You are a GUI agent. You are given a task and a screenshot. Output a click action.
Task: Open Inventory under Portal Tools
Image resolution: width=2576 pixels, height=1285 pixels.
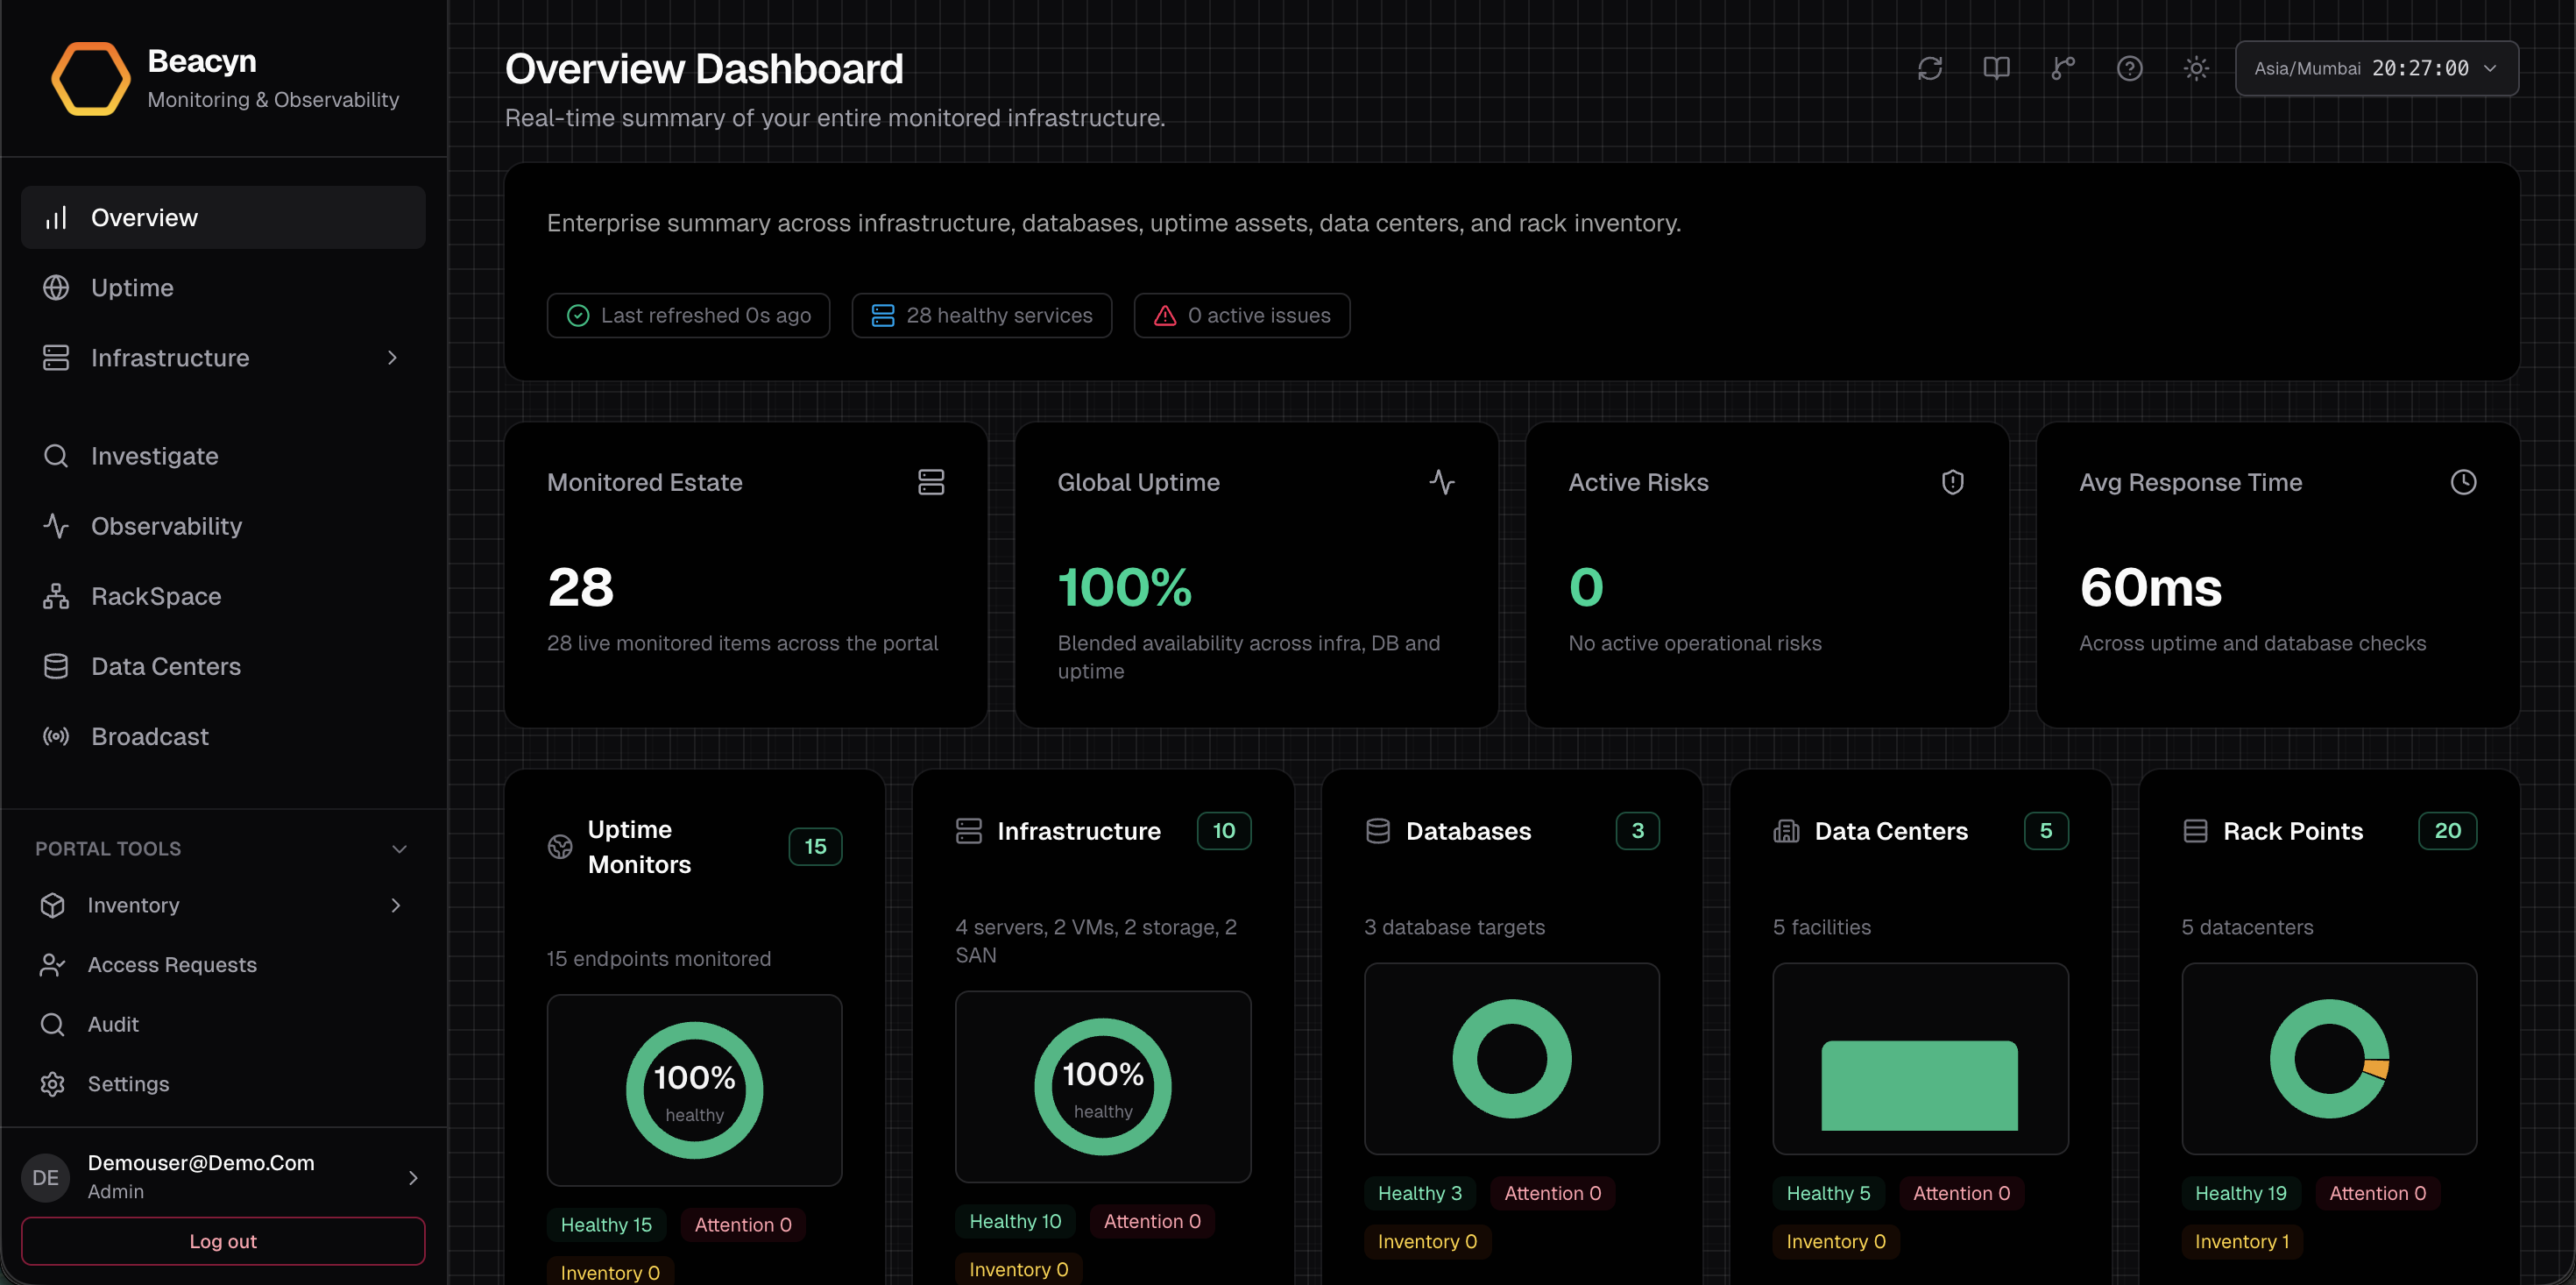[223, 905]
